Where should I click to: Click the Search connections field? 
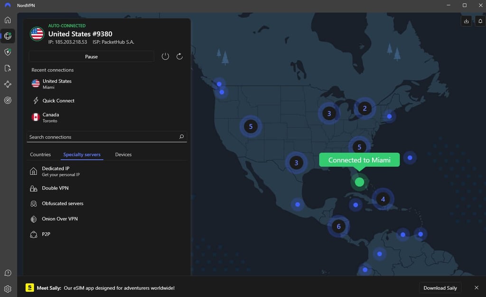[107, 137]
